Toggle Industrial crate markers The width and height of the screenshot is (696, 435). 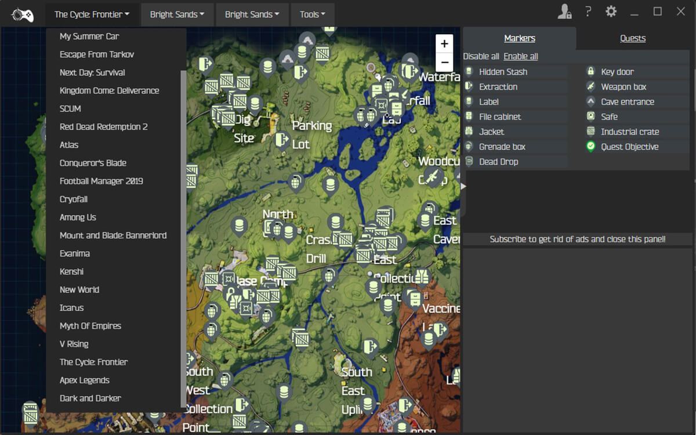637,132
